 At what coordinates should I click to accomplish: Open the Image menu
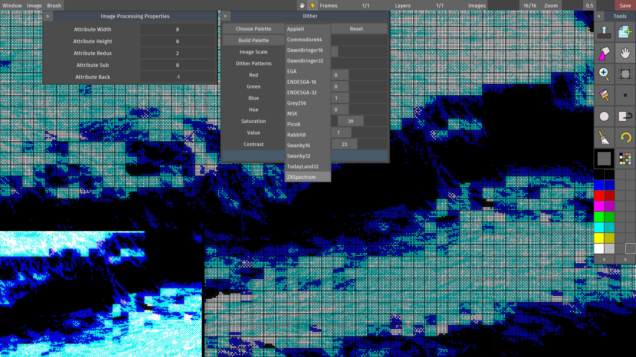coord(34,5)
